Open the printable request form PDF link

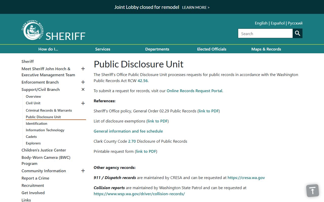[x=146, y=151]
